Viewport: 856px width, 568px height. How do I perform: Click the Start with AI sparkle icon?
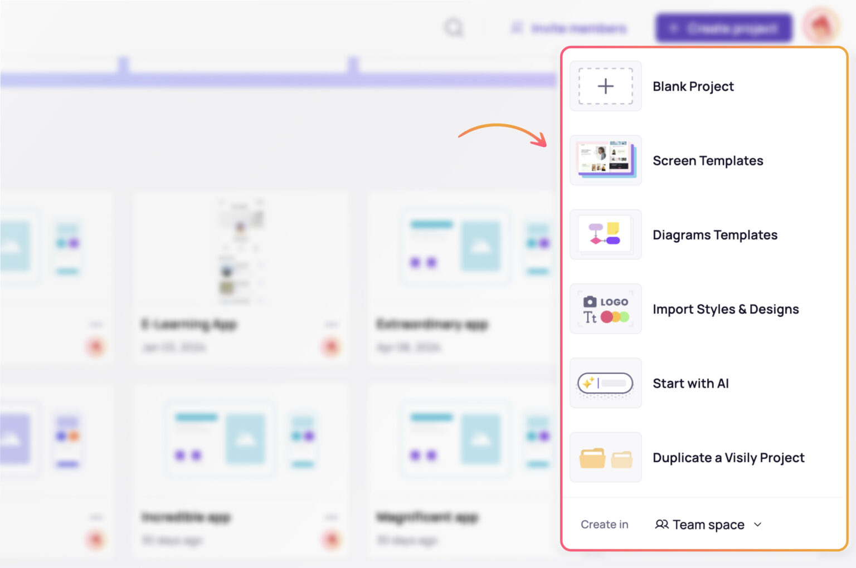point(605,383)
